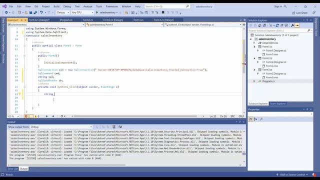320x180 pixels.
Task: Click the green Start debugging play icon
Action: [97, 12]
